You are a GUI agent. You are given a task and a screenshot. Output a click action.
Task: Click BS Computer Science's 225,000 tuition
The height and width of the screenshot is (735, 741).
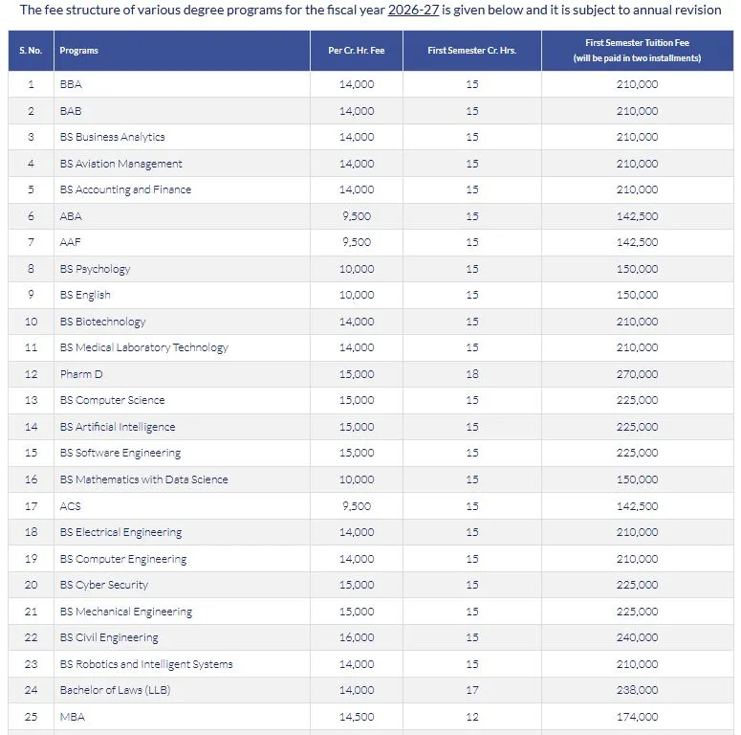coord(637,400)
